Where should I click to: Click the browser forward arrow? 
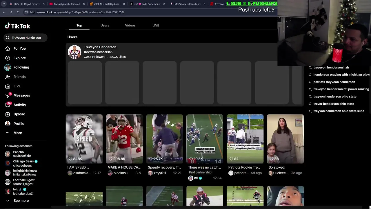(11, 12)
